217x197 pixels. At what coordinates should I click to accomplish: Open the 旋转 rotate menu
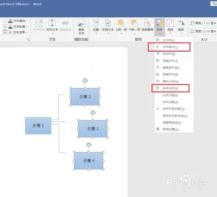pos(181,26)
